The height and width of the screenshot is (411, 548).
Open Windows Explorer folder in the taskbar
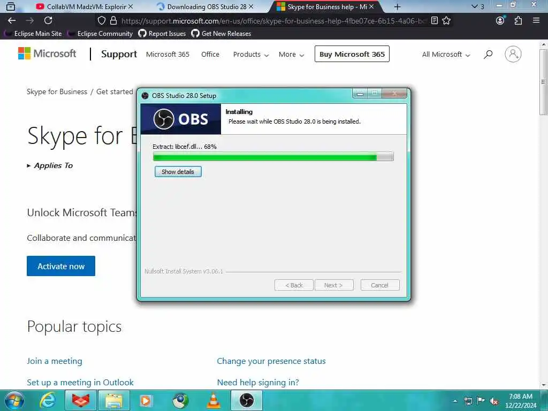click(114, 400)
